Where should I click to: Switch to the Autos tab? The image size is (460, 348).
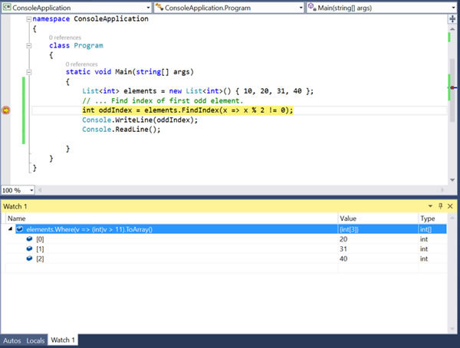(x=12, y=340)
